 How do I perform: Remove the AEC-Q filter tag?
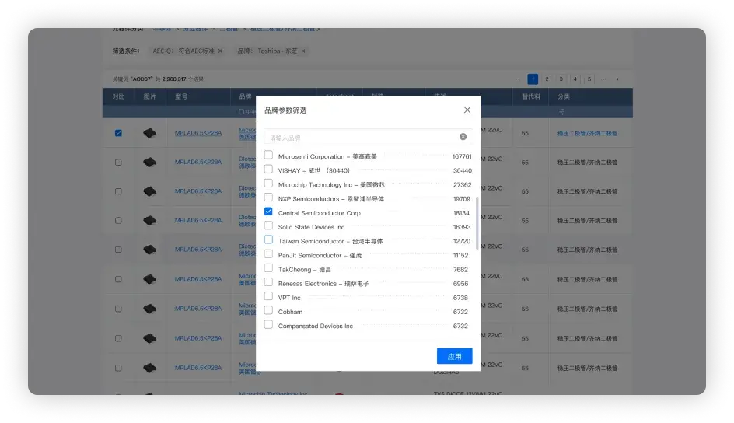(220, 51)
